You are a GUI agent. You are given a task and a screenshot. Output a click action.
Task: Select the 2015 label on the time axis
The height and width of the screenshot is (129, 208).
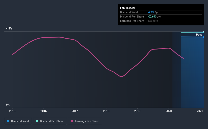click(12, 111)
